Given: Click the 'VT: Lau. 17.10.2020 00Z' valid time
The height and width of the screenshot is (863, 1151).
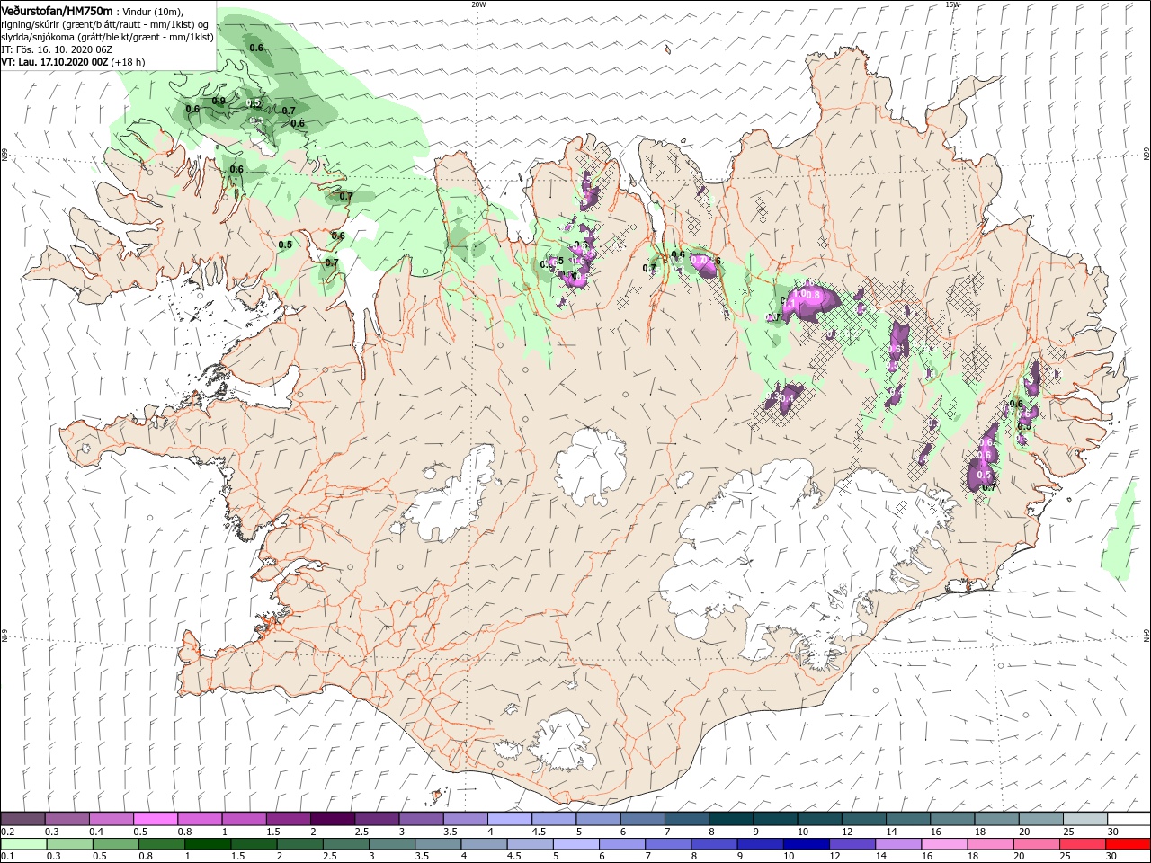Looking at the screenshot, I should [x=55, y=62].
